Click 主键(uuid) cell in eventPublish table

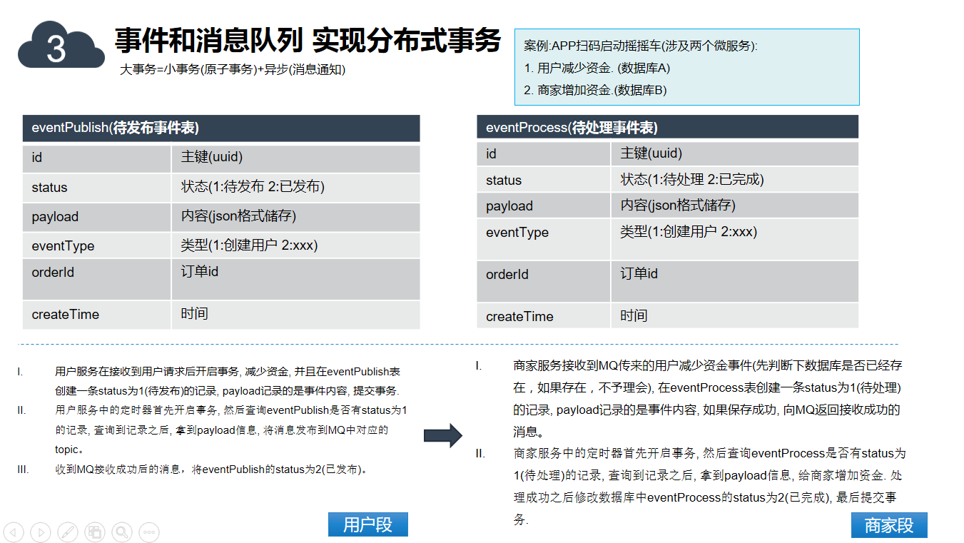296,158
